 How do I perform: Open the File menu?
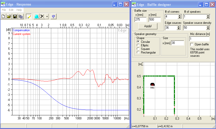pyautogui.click(x=4, y=10)
